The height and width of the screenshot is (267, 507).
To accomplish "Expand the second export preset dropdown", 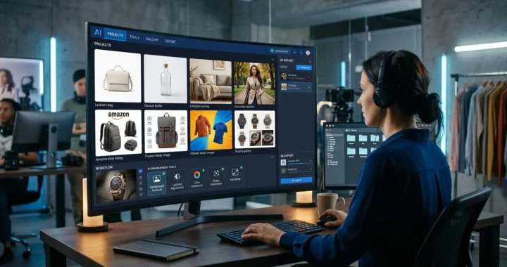I will point(311,169).
